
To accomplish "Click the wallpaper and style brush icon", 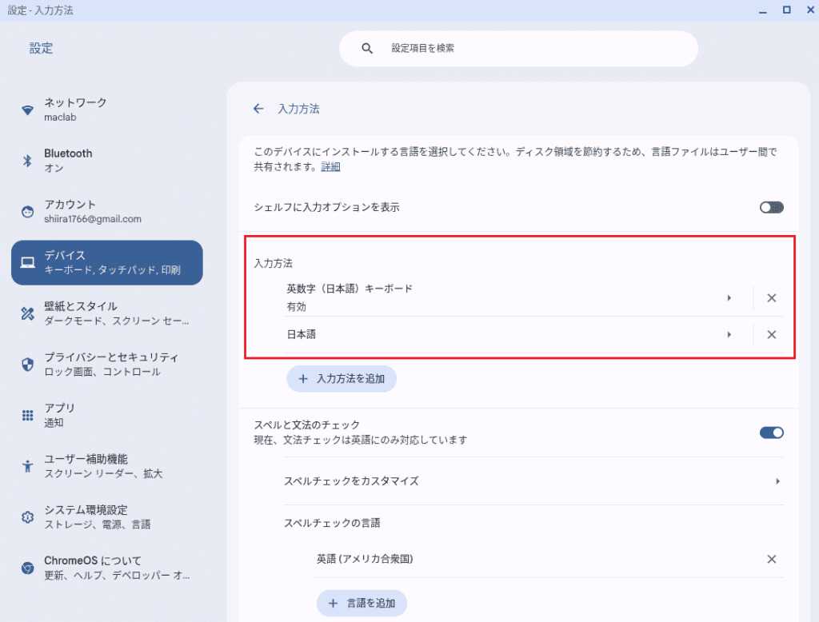I will 28,313.
